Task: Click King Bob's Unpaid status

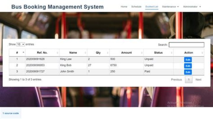Action: (149, 65)
